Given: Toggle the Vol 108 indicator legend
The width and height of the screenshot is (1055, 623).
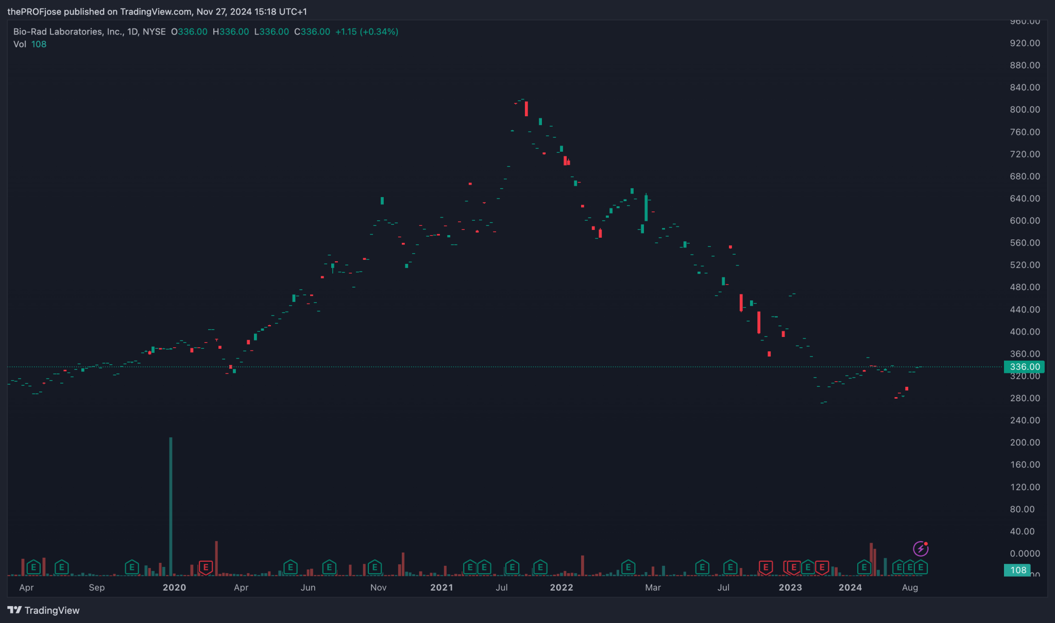Looking at the screenshot, I should coord(29,44).
